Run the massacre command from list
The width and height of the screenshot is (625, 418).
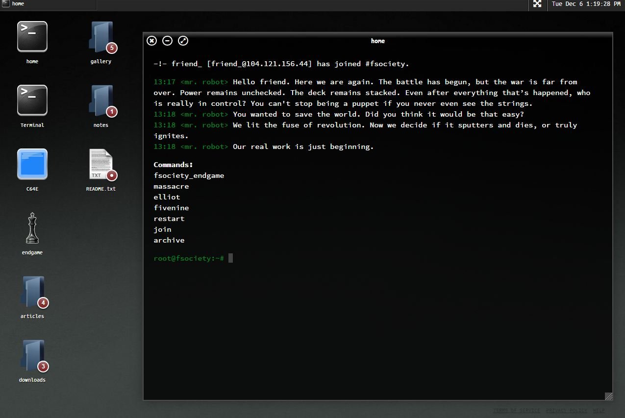pyautogui.click(x=171, y=186)
